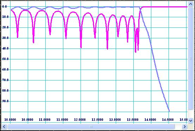Screen dimensions: 195x131
Task: Click the blue curve's bottom endpoint near 14.5
Action: click(169, 111)
